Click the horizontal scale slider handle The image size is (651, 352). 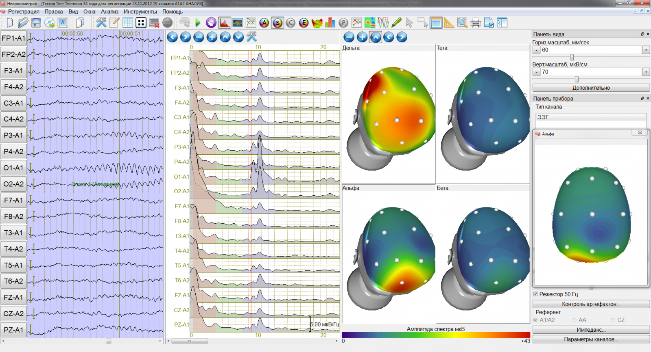click(x=572, y=57)
